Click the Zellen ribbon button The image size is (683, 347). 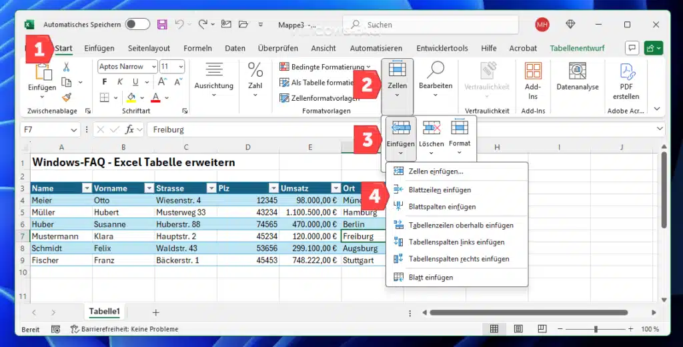click(398, 86)
